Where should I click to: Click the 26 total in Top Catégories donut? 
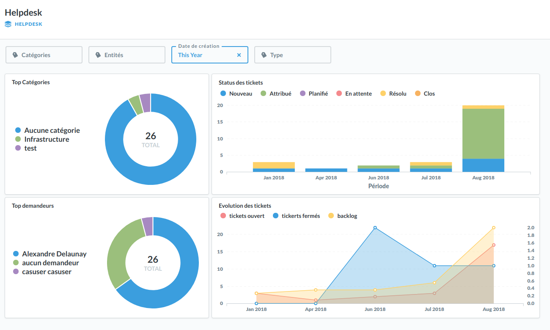pos(151,136)
